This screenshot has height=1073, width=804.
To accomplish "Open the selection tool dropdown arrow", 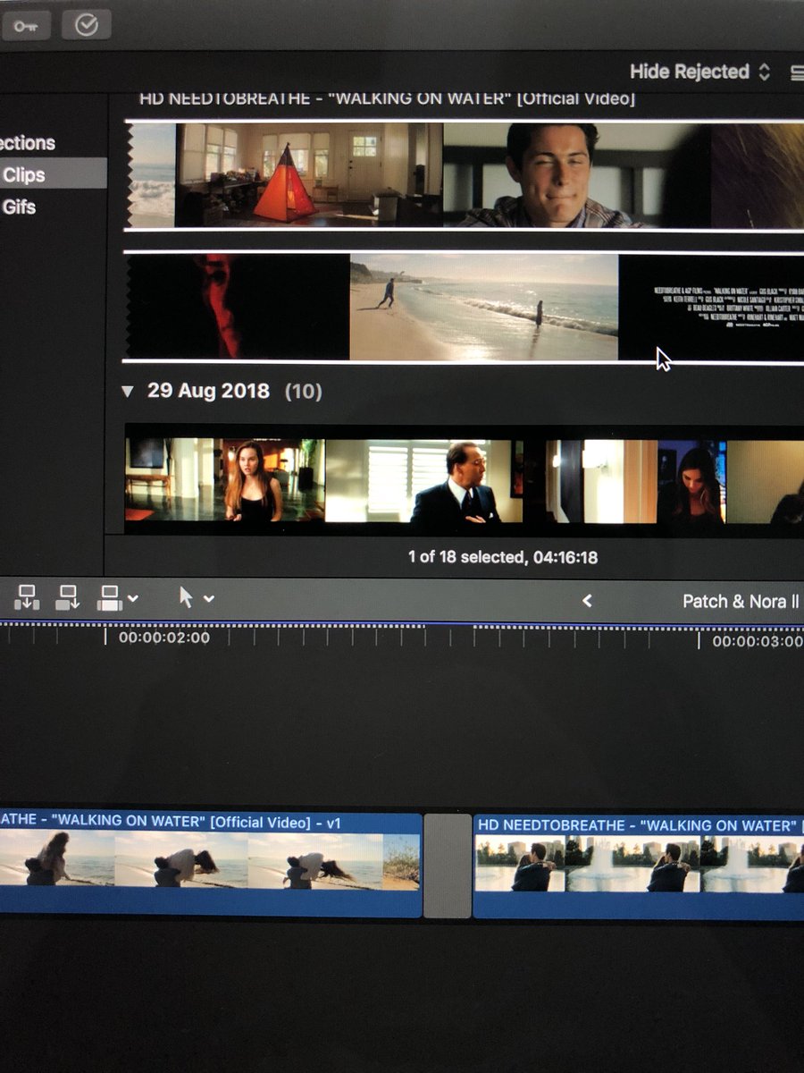I will pos(208,597).
